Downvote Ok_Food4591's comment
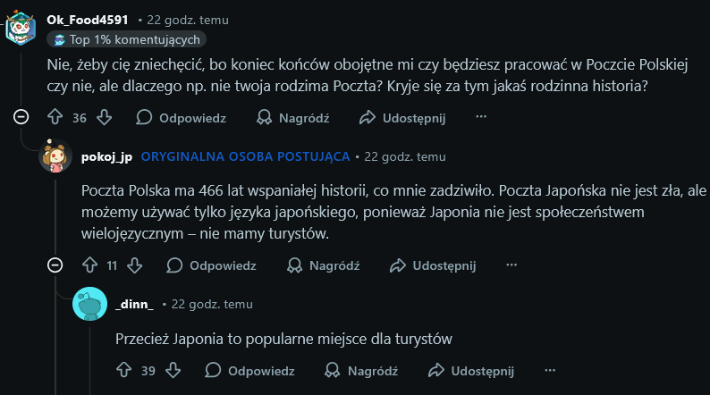Image resolution: width=710 pixels, height=395 pixels. [104, 118]
